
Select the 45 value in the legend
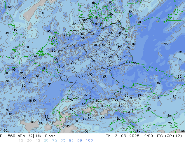[38, 141]
